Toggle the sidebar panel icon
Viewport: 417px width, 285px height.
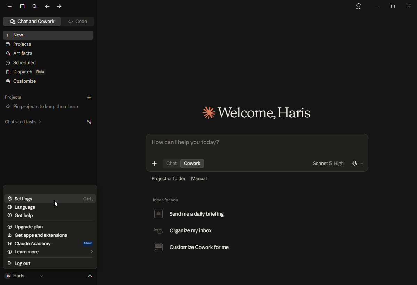coord(22,6)
